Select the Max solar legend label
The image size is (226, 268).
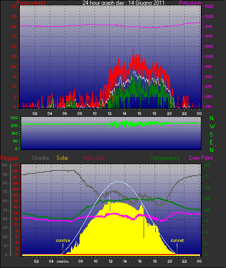[x=94, y=158]
